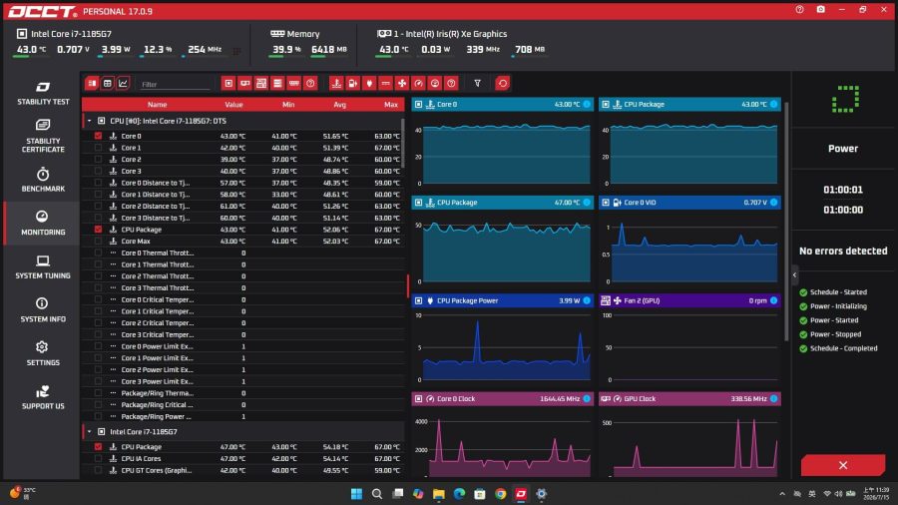The height and width of the screenshot is (505, 898).
Task: Click the blue dot on Core 0 graph header
Action: point(587,104)
